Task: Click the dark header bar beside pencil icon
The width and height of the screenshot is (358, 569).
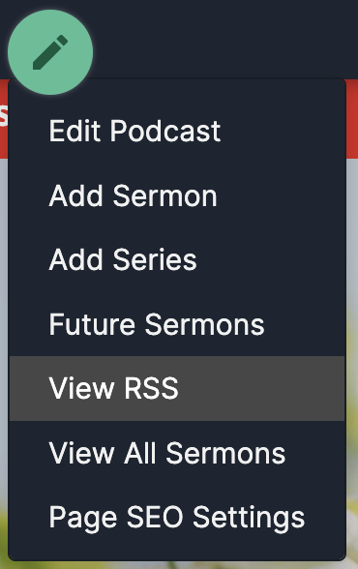Action: 224,38
